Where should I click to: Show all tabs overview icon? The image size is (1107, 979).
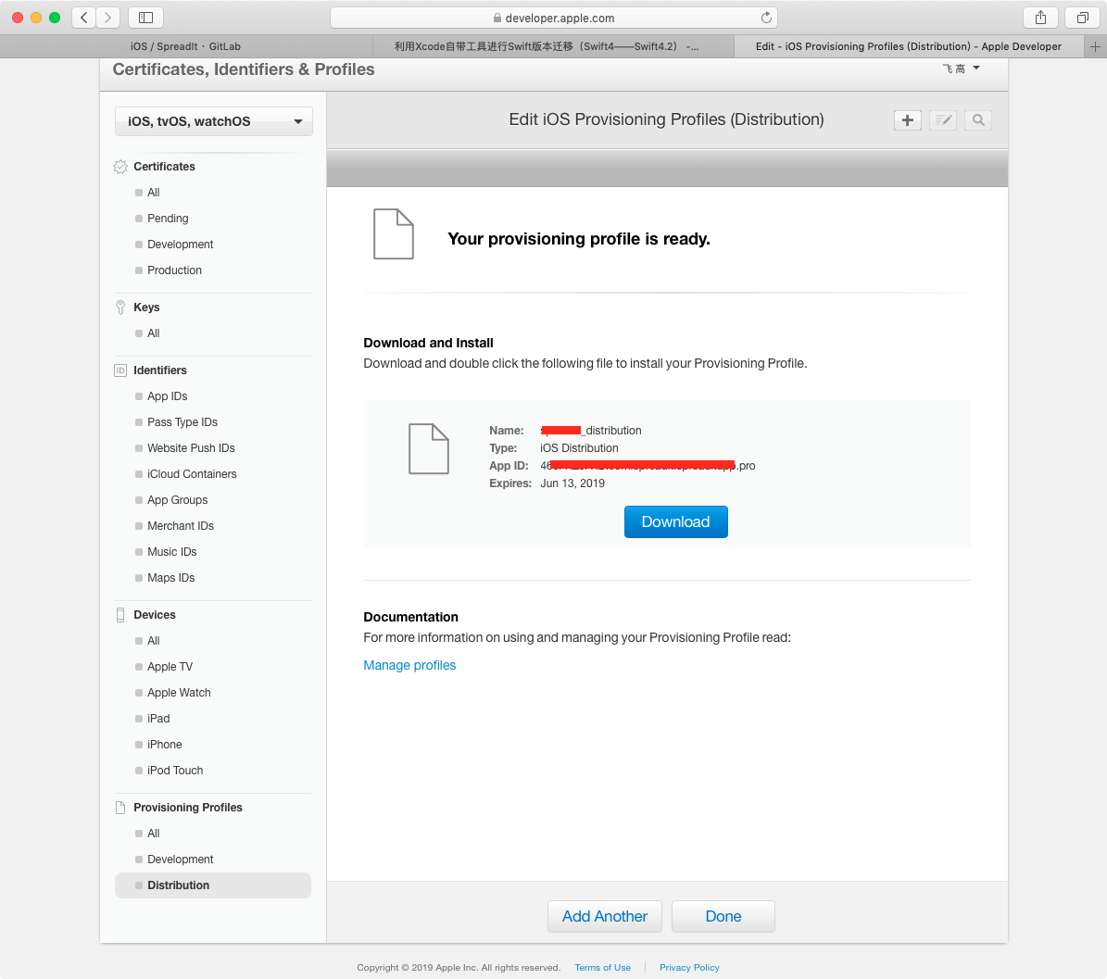tap(1081, 18)
